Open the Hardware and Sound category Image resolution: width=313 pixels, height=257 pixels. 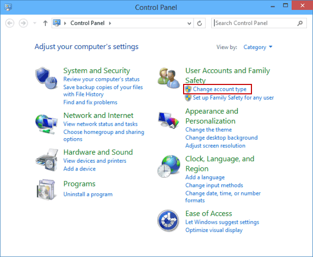coord(98,152)
